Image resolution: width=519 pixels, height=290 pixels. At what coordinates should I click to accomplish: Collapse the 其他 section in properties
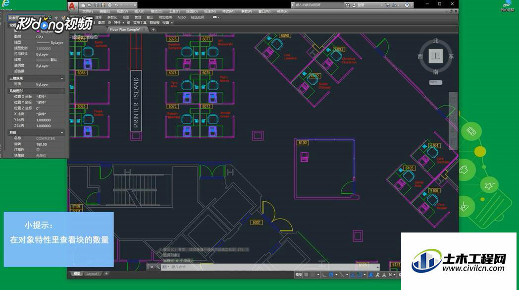[61, 132]
